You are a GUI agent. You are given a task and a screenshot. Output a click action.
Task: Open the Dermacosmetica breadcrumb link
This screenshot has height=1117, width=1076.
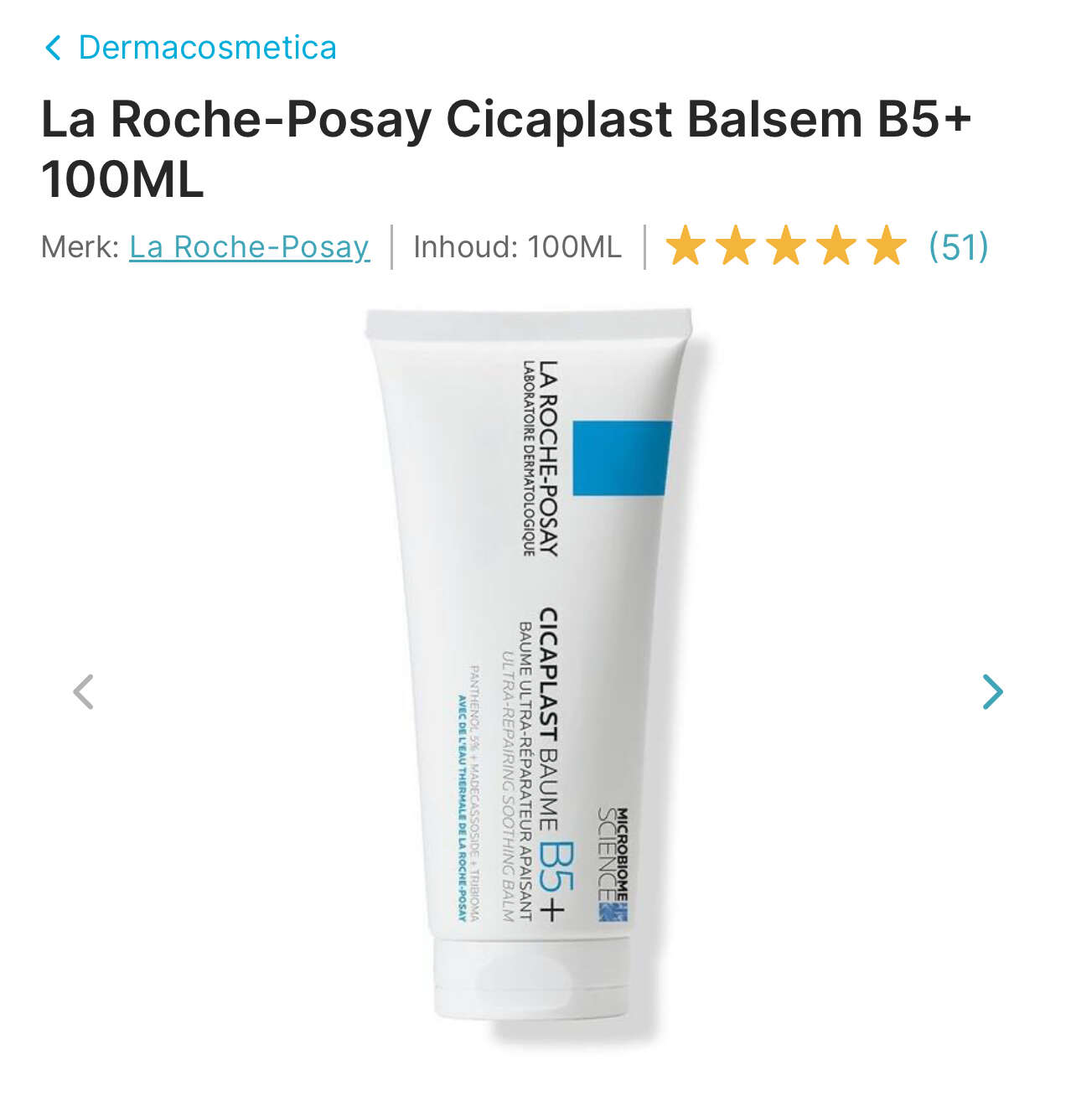pyautogui.click(x=208, y=48)
